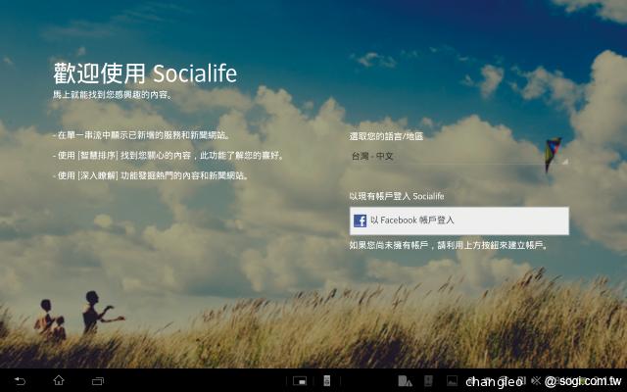Tap the picture notification icon in status bar
This screenshot has width=627, height=392.
[x=452, y=381]
